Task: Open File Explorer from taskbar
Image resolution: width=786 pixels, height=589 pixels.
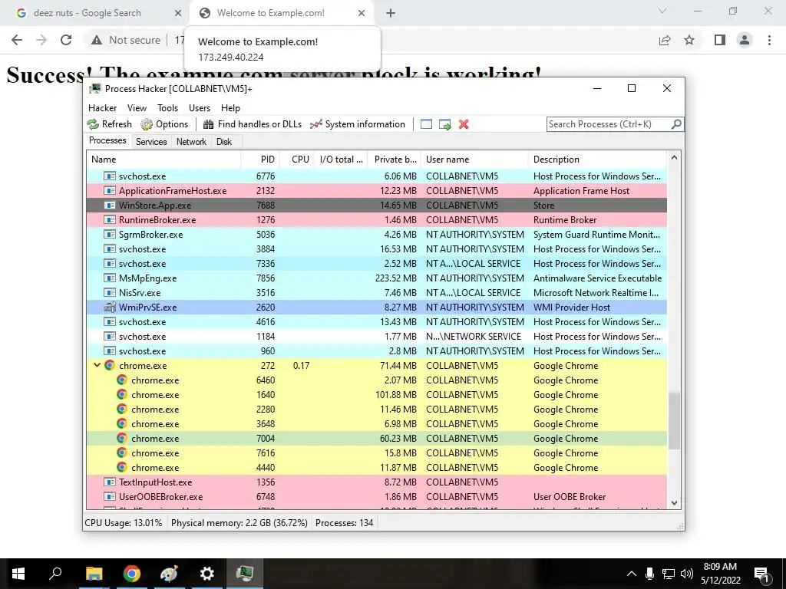Action: pos(94,574)
